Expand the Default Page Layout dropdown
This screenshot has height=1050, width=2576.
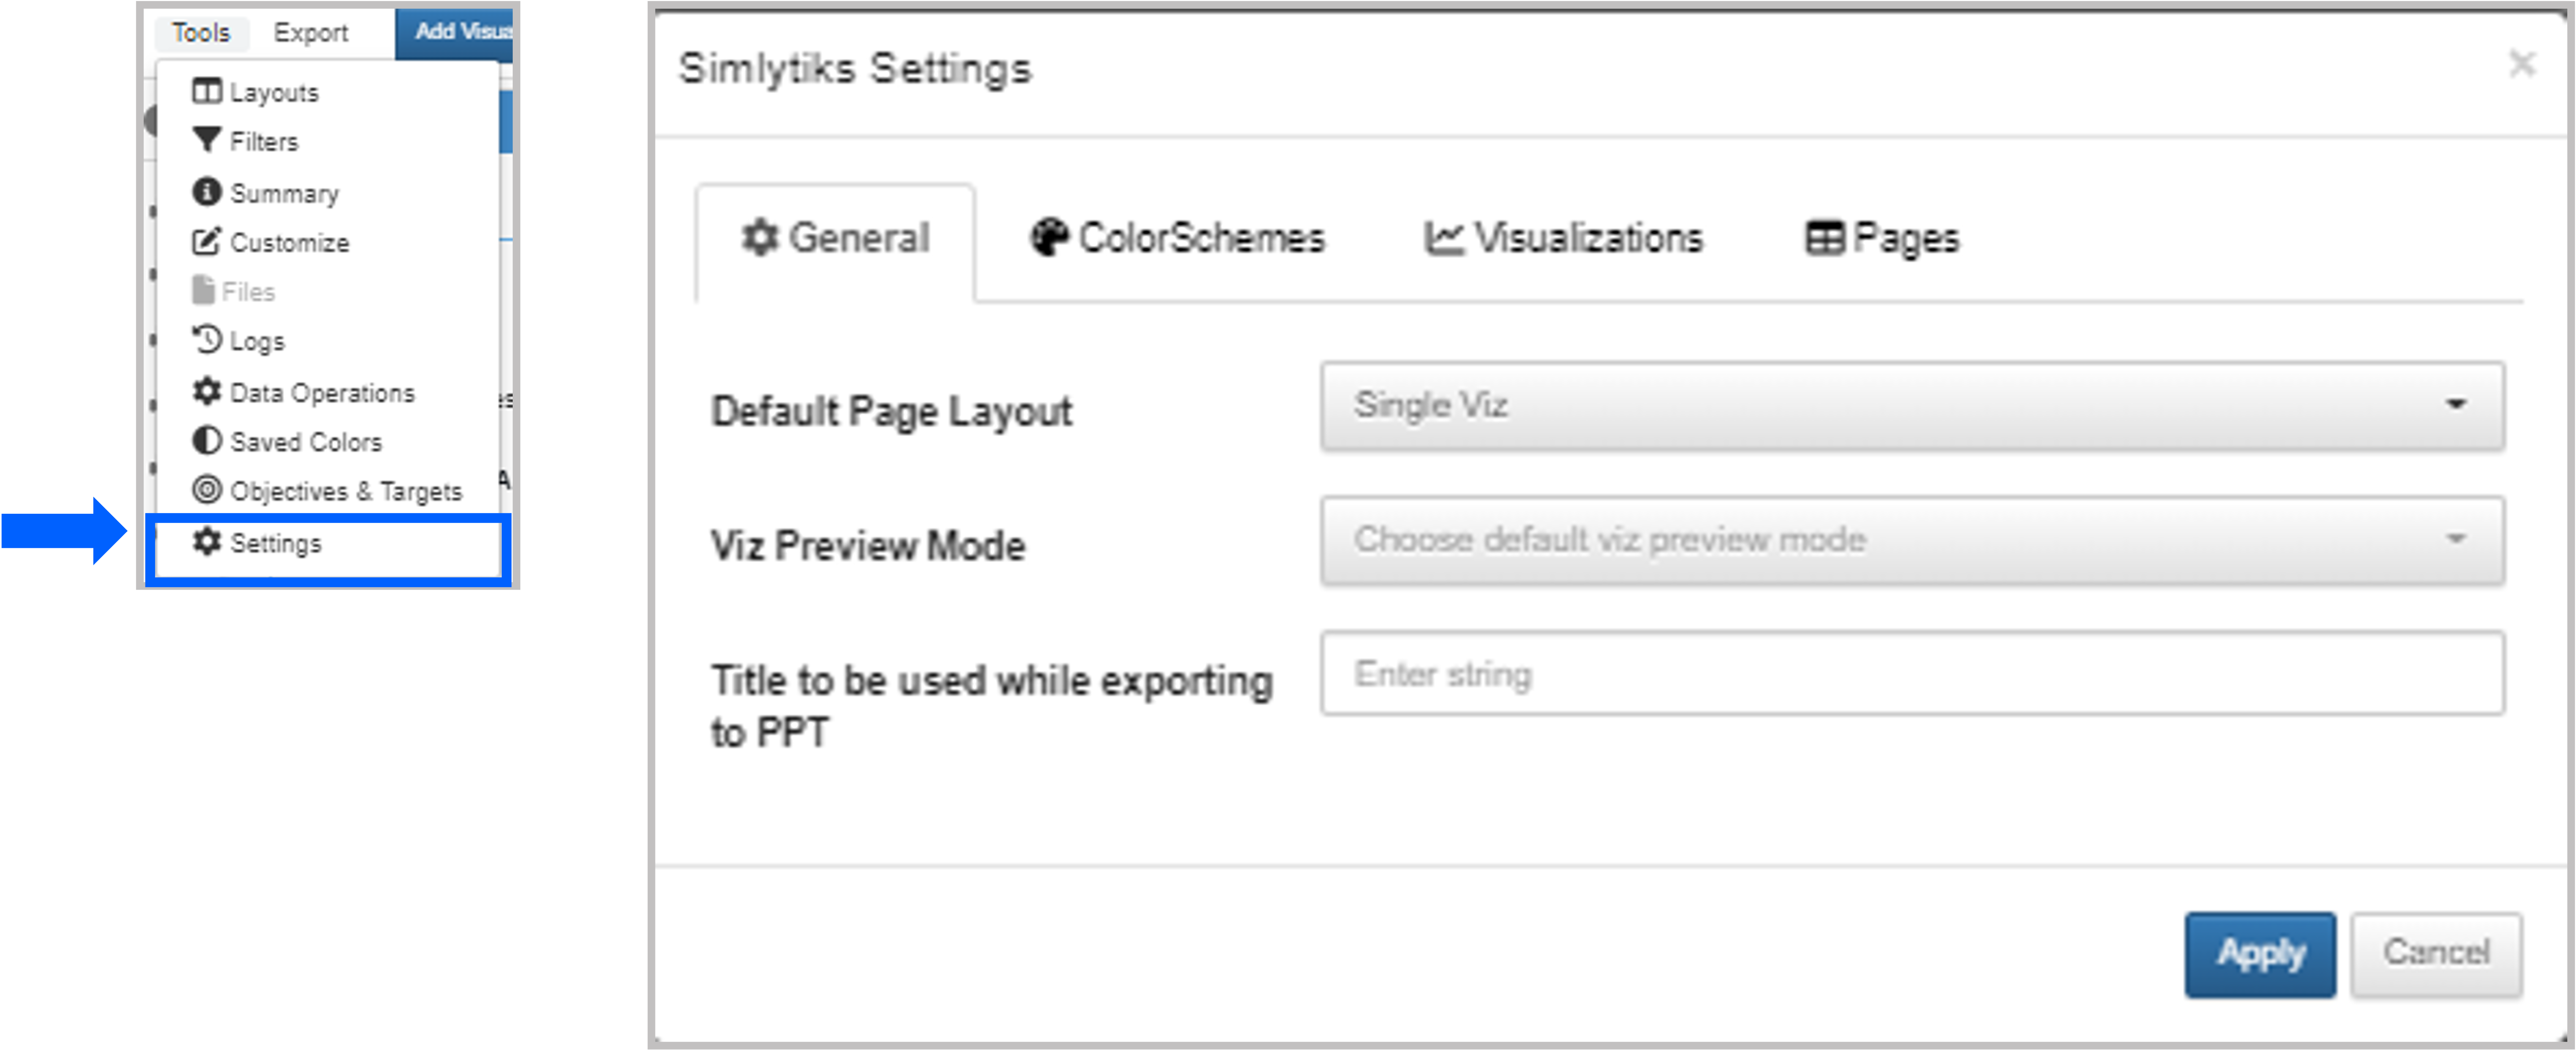click(x=1912, y=406)
